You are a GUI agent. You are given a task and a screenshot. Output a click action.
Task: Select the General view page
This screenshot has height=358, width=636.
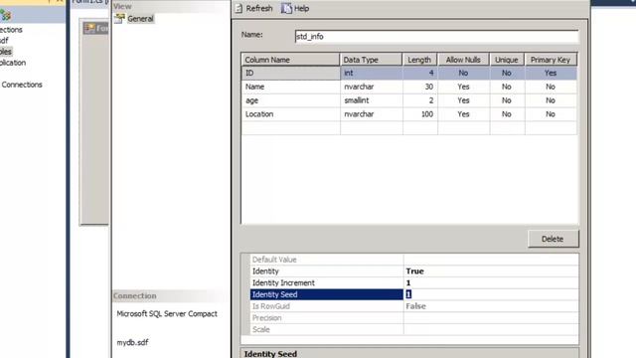point(140,19)
